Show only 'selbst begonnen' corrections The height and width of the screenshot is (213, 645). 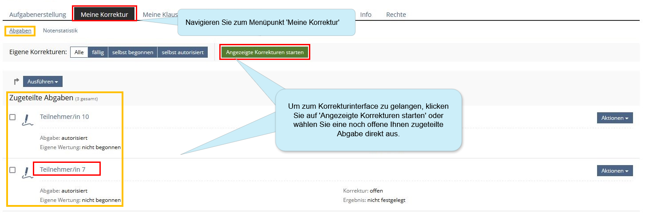[132, 52]
